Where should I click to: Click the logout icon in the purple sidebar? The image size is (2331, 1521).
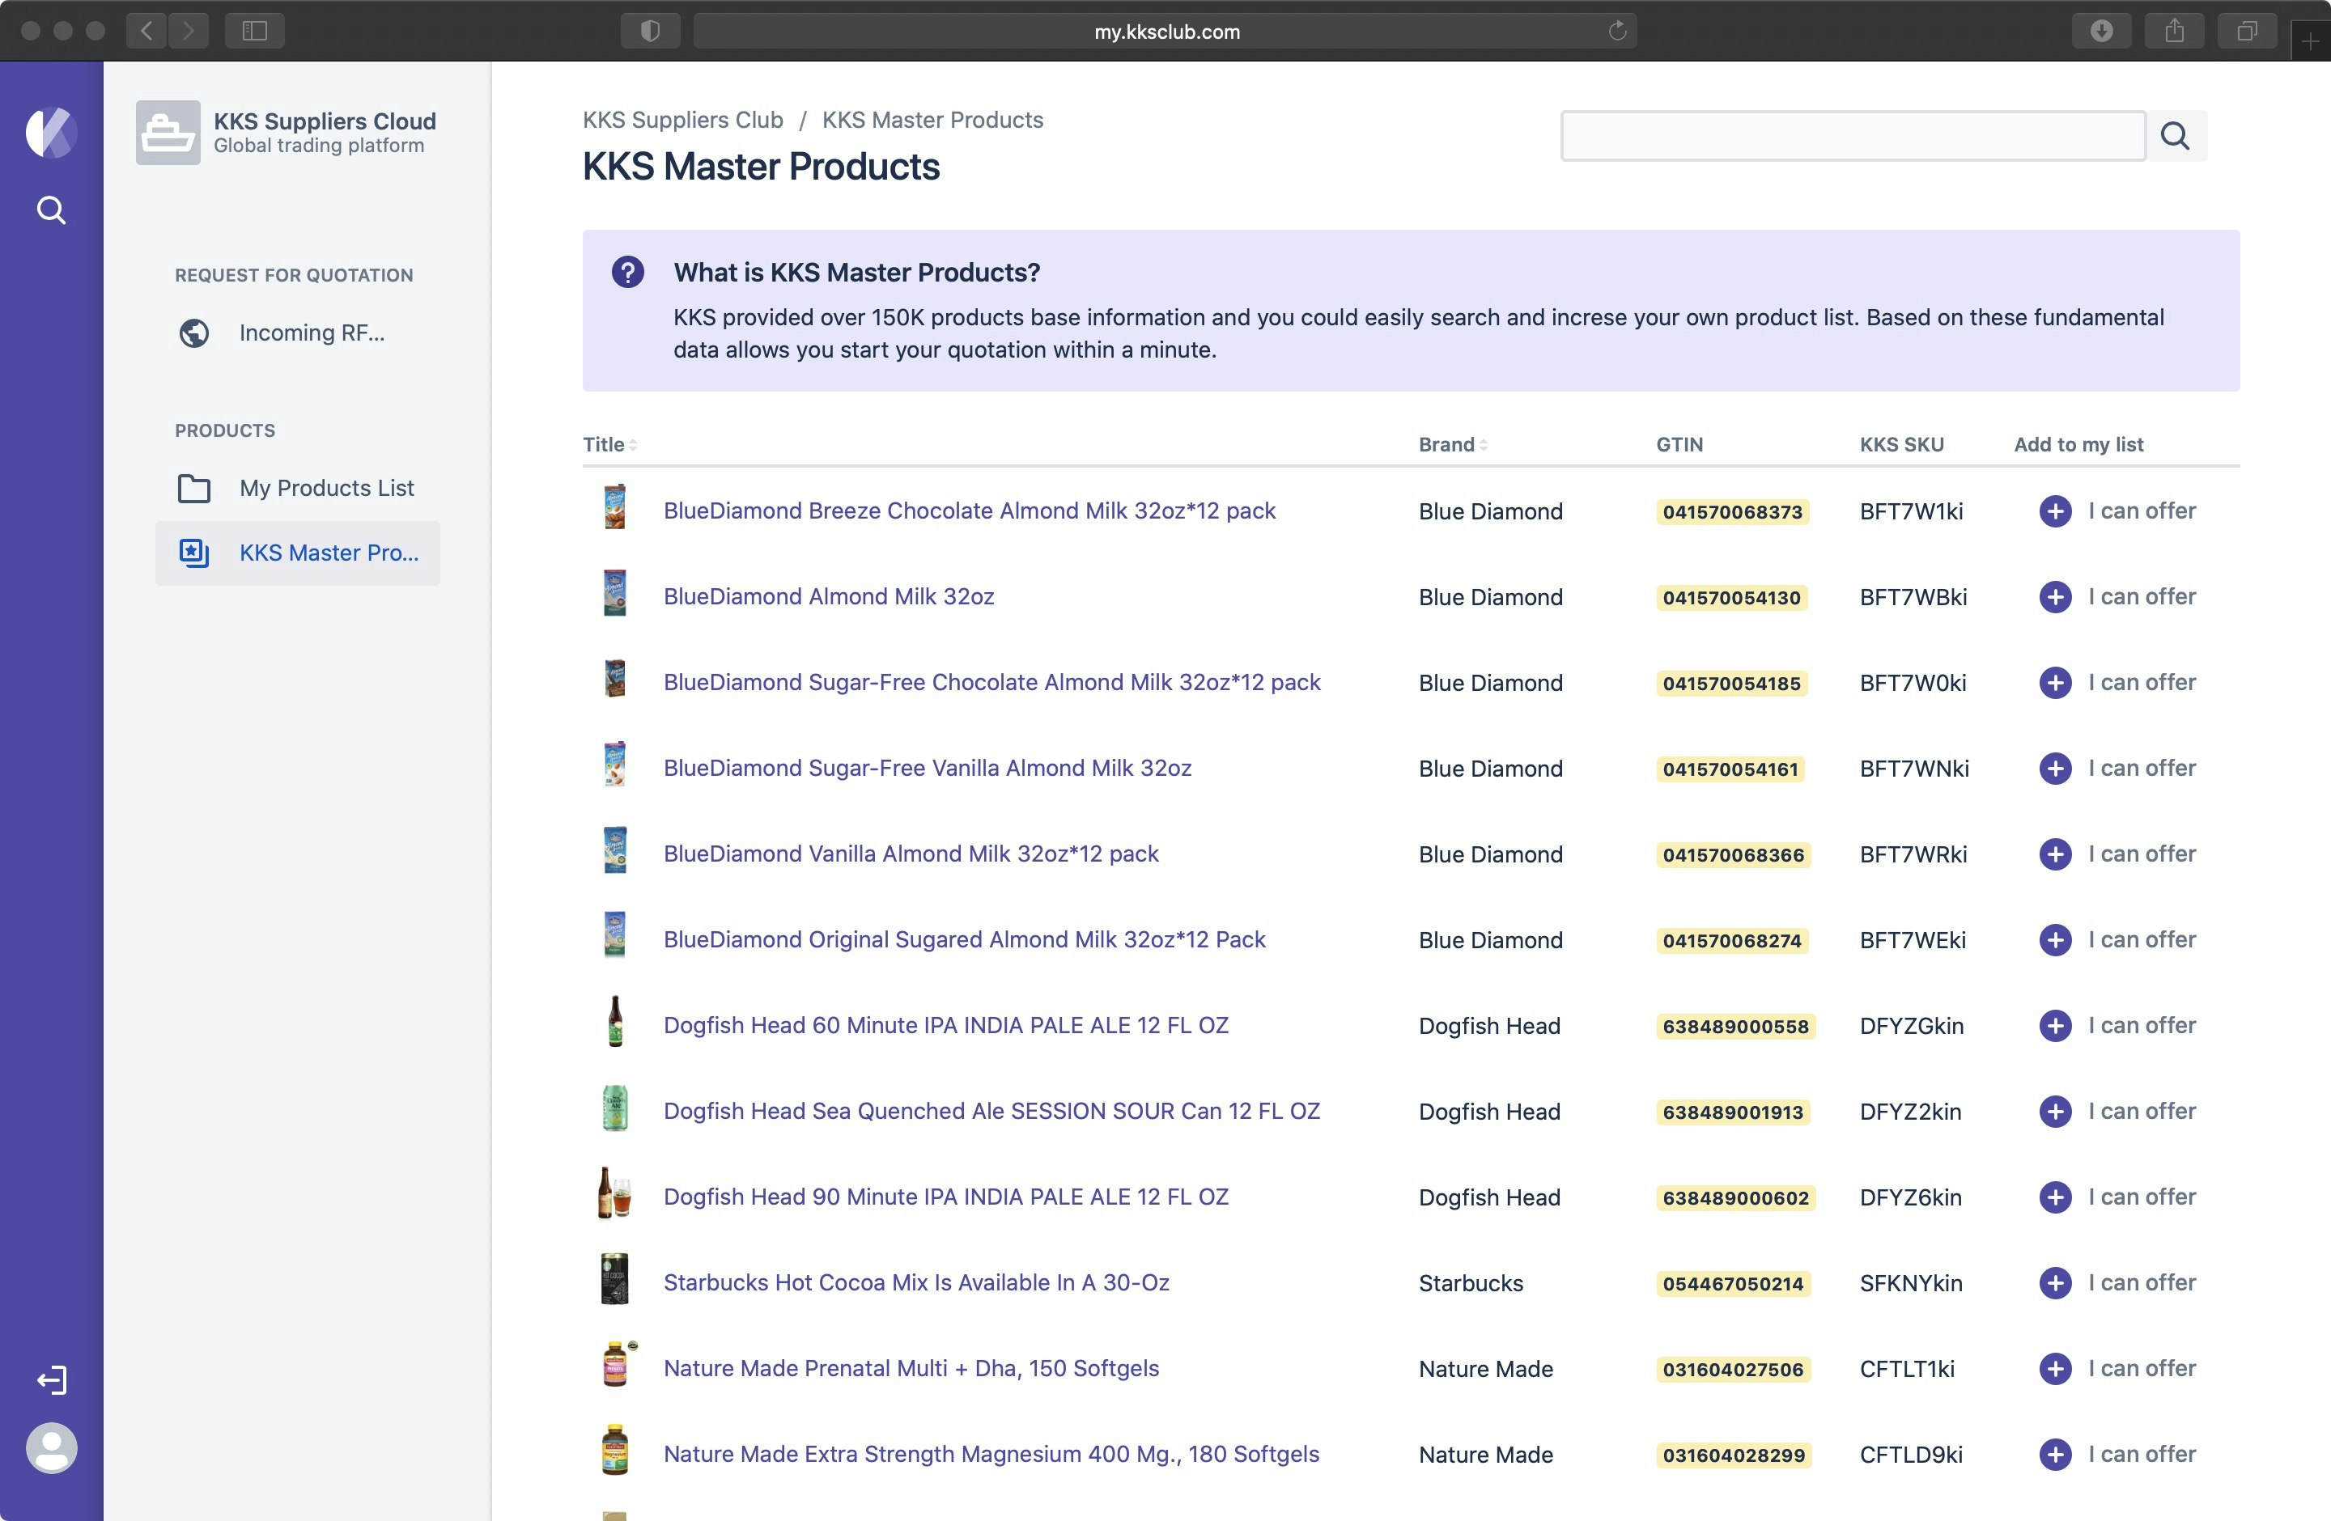coord(51,1380)
